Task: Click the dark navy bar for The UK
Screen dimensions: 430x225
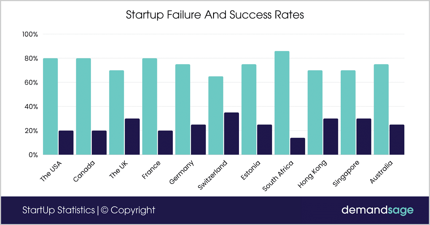Action: click(x=132, y=137)
